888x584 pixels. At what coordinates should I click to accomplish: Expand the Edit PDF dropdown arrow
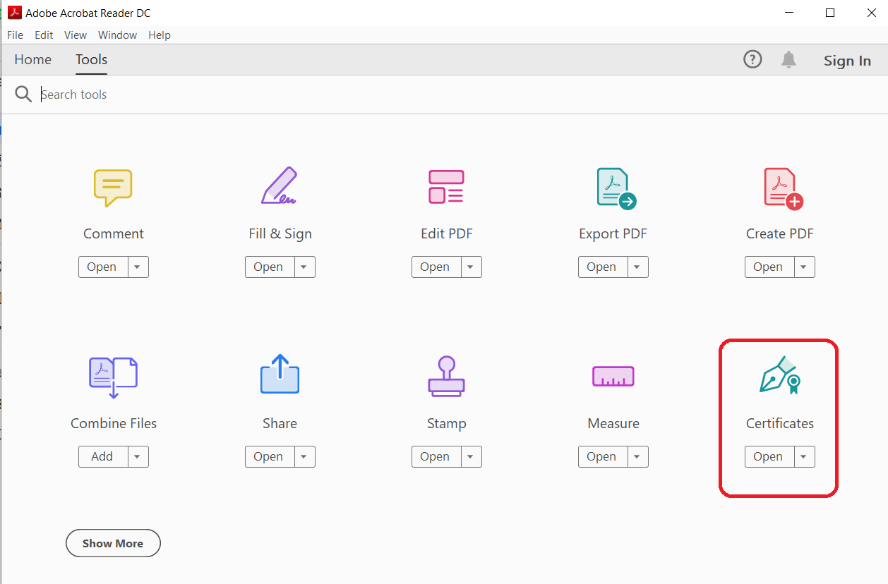pos(471,267)
